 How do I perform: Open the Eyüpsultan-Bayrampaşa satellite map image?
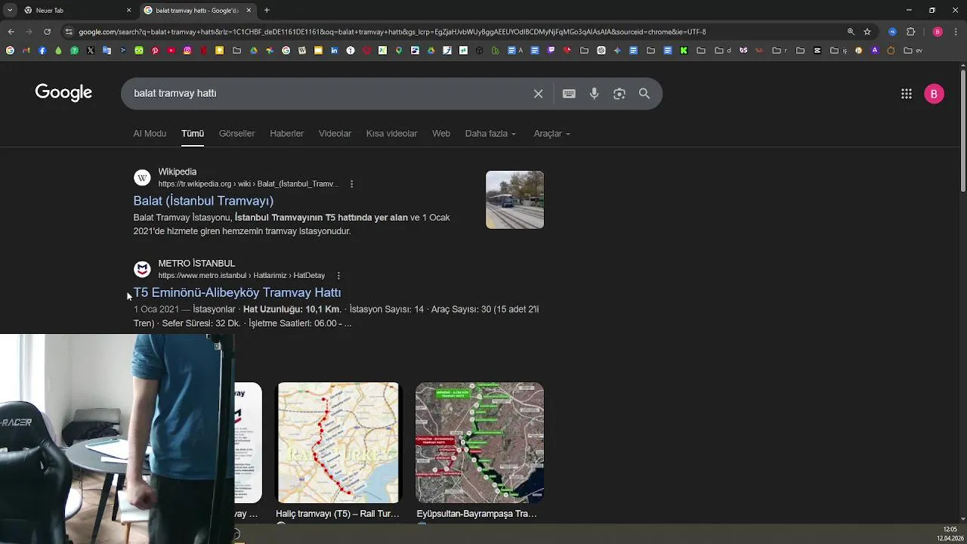point(480,443)
